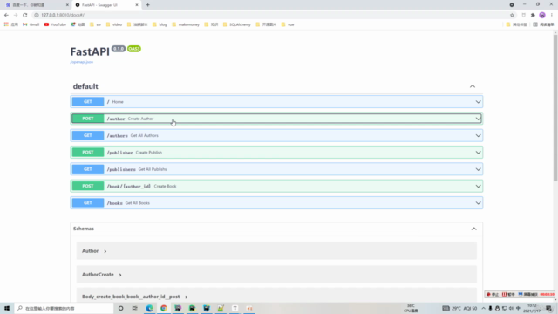Expand the POST /author endpoint arrow
The height and width of the screenshot is (314, 558).
click(478, 119)
